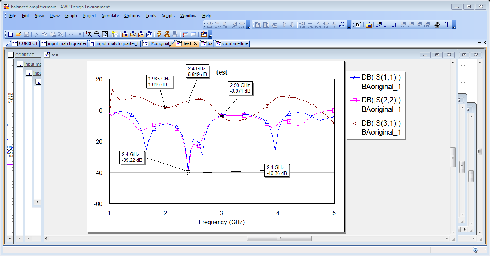Click the View All fit icon
Viewport: 490px width, 256px height.
[105, 34]
